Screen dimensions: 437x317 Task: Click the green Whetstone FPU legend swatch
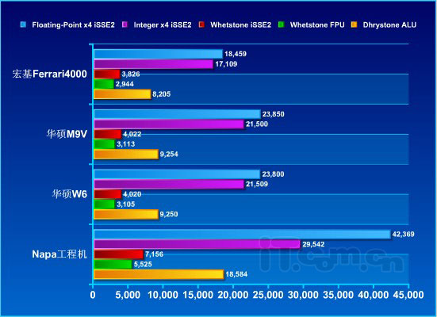[x=282, y=25]
